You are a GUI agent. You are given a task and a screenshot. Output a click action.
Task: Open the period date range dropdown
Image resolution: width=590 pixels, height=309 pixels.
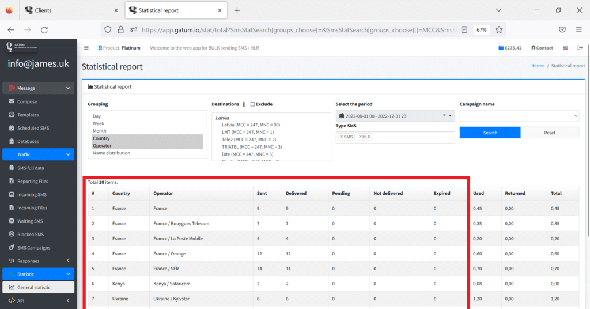point(450,116)
